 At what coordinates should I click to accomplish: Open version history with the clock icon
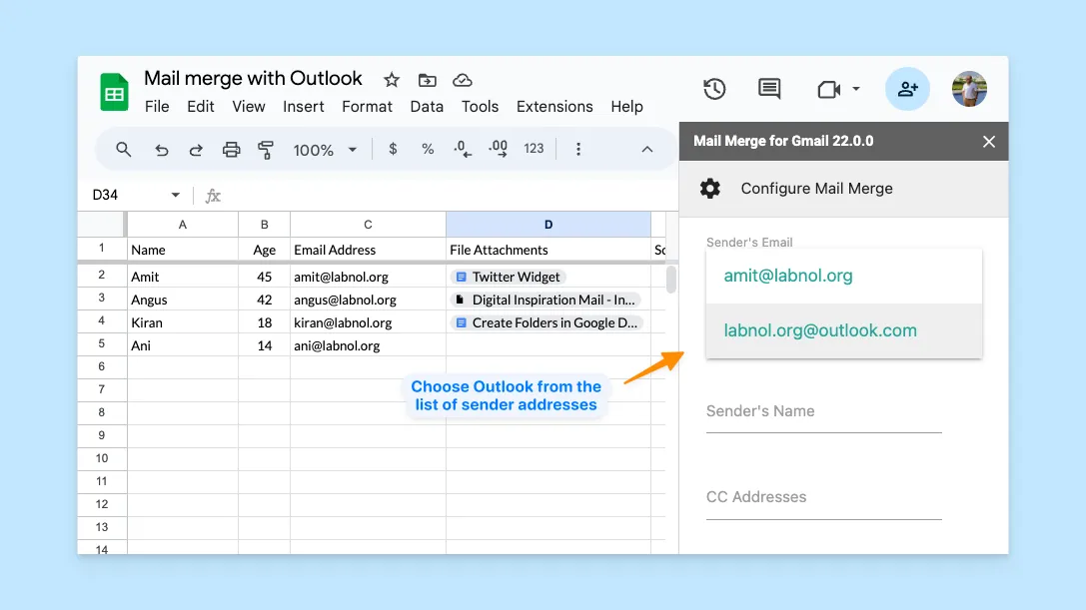tap(714, 89)
